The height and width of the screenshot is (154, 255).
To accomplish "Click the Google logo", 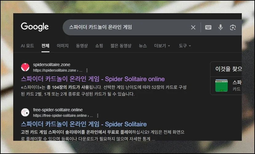I will click(x=35, y=27).
